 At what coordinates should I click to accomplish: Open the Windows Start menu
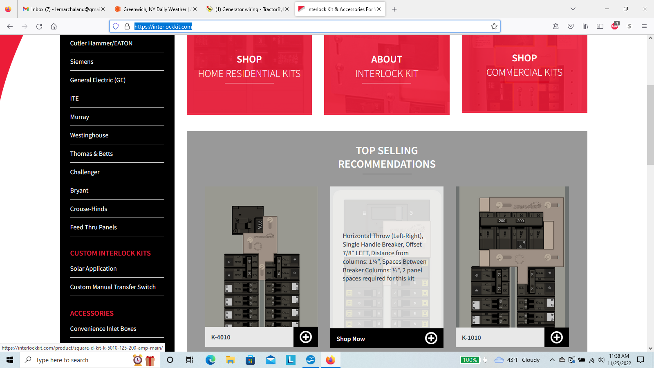pyautogui.click(x=10, y=360)
